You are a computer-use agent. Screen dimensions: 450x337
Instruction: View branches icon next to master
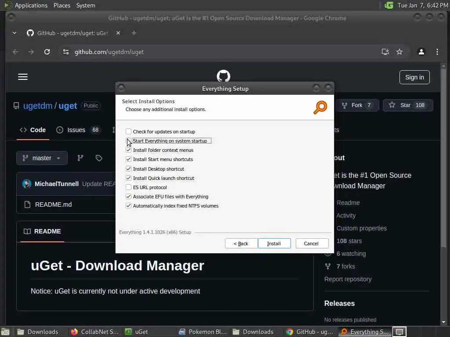tap(80, 158)
